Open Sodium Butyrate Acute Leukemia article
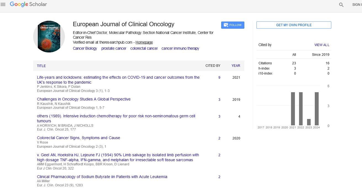The image size is (362, 188). tap(102, 177)
